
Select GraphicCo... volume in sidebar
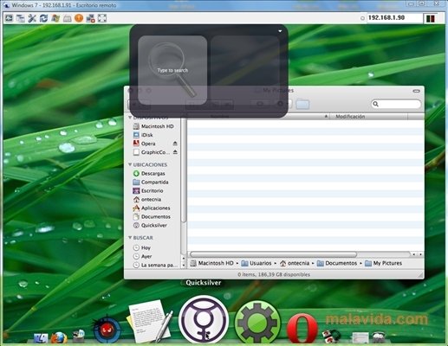152,152
